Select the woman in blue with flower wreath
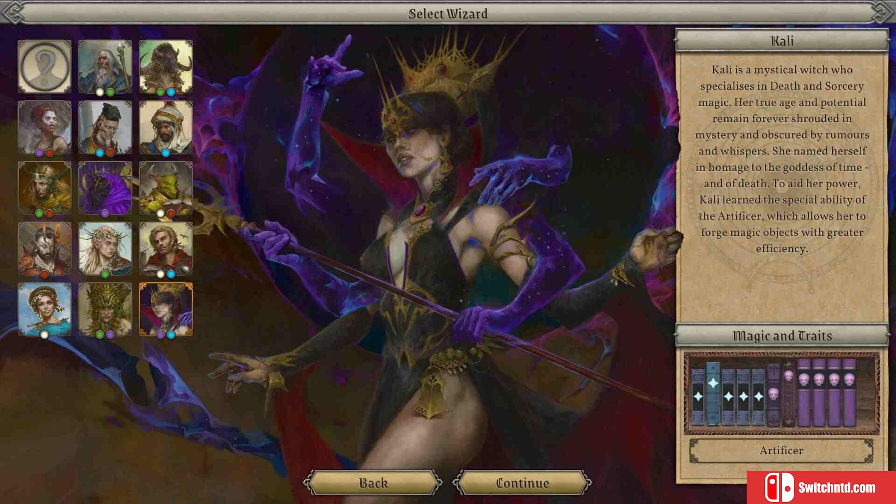This screenshot has height=504, width=896. (44, 309)
